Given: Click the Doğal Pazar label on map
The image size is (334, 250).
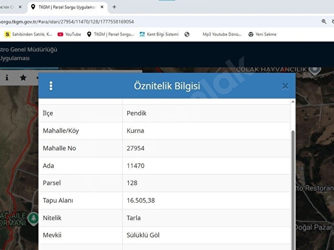Looking at the screenshot, I should coord(314,227).
